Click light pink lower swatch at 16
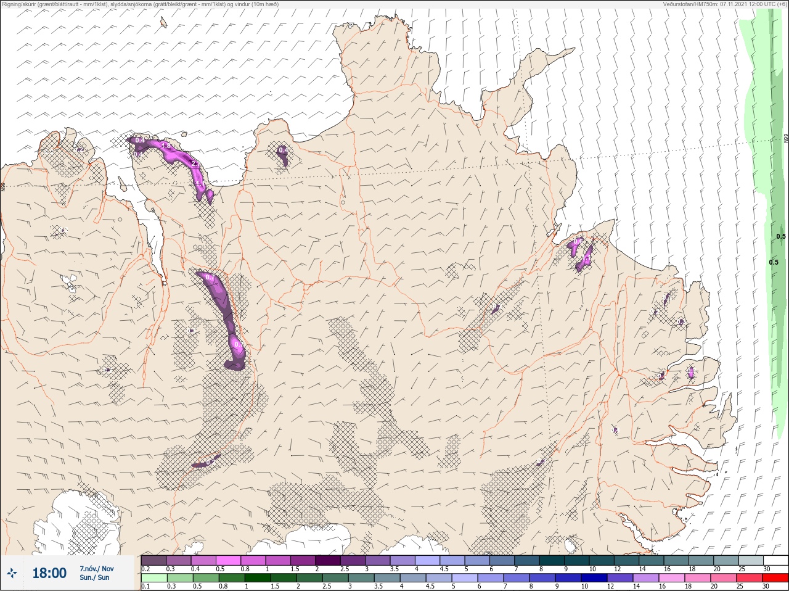The image size is (789, 591). click(672, 578)
